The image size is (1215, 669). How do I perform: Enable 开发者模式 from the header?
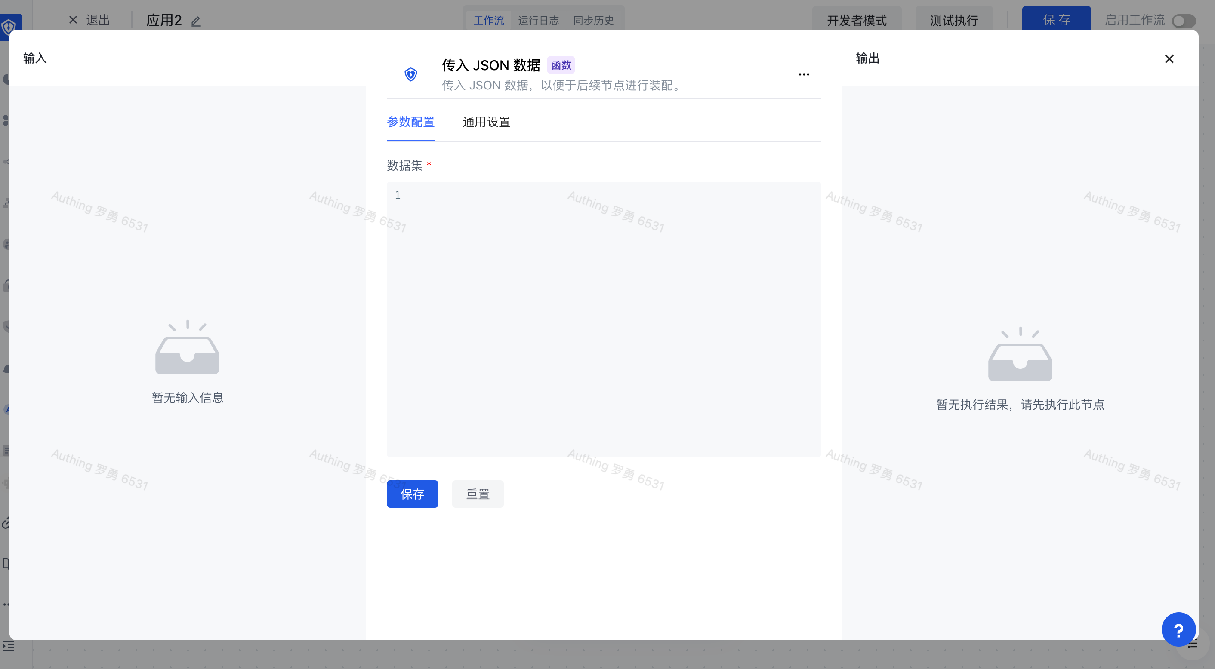click(857, 21)
